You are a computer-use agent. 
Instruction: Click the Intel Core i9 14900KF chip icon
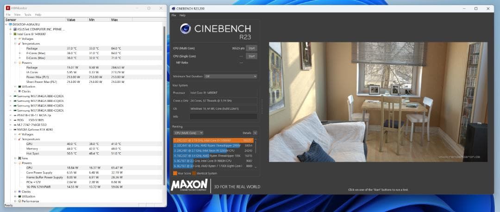(15, 34)
